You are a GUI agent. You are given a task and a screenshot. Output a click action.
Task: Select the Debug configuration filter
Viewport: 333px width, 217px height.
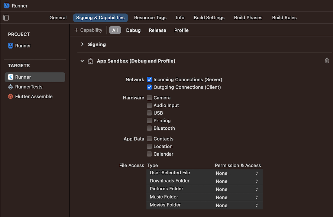tap(133, 30)
